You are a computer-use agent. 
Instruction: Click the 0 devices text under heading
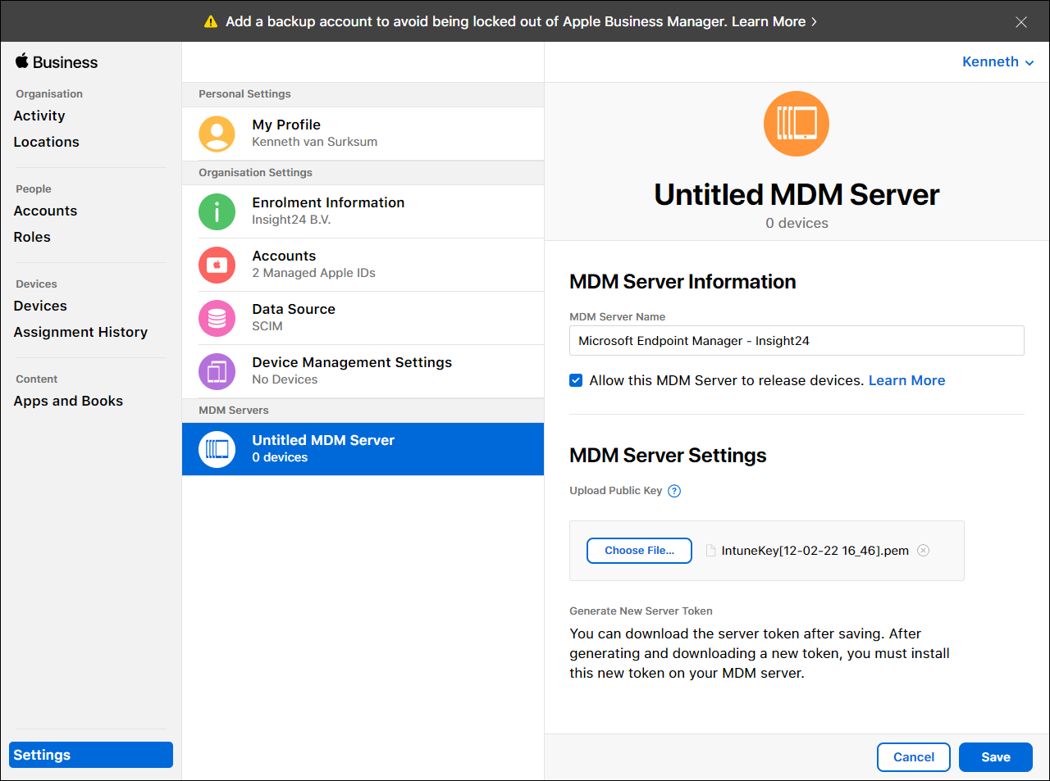797,223
